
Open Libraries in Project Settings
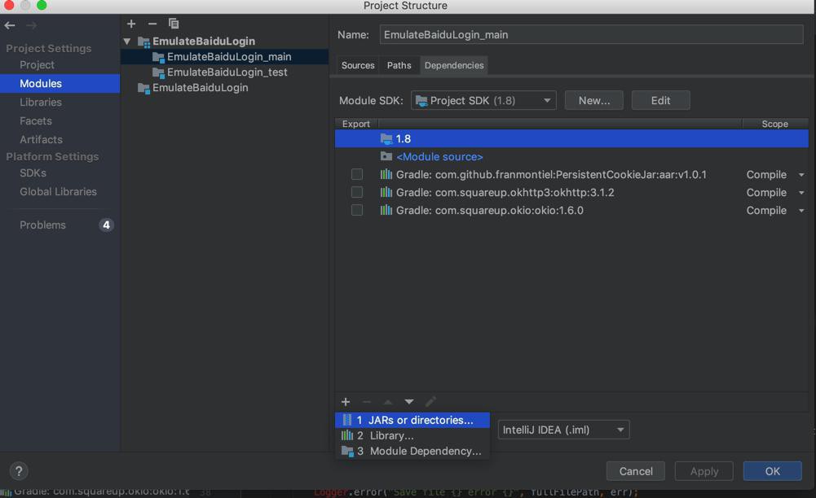(x=41, y=103)
